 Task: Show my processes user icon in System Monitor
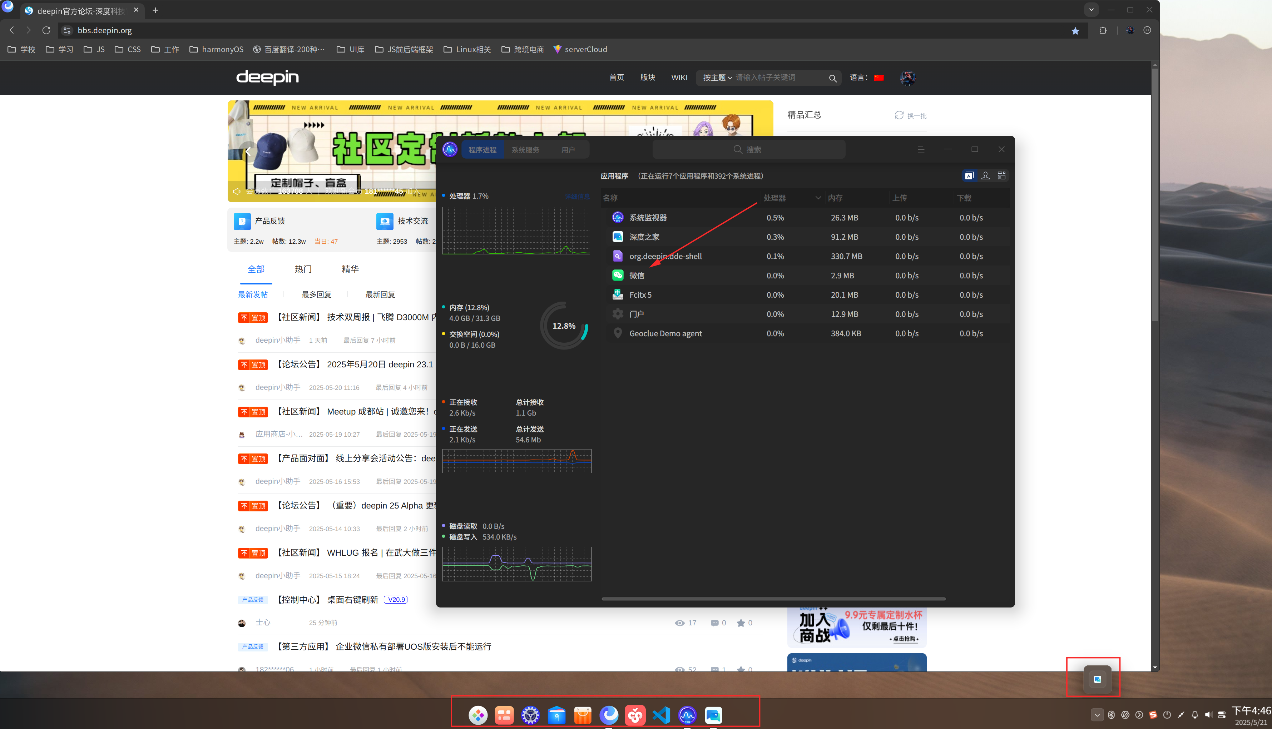coord(985,176)
